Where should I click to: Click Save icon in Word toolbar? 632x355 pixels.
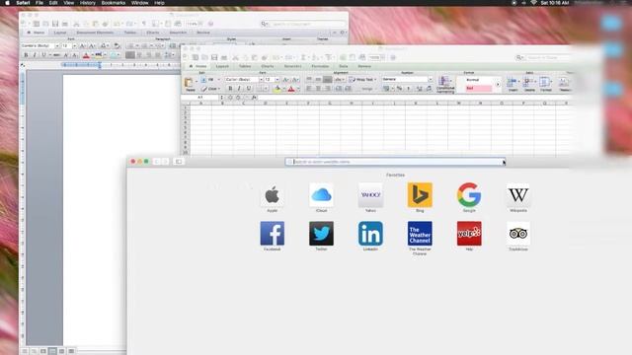point(55,24)
